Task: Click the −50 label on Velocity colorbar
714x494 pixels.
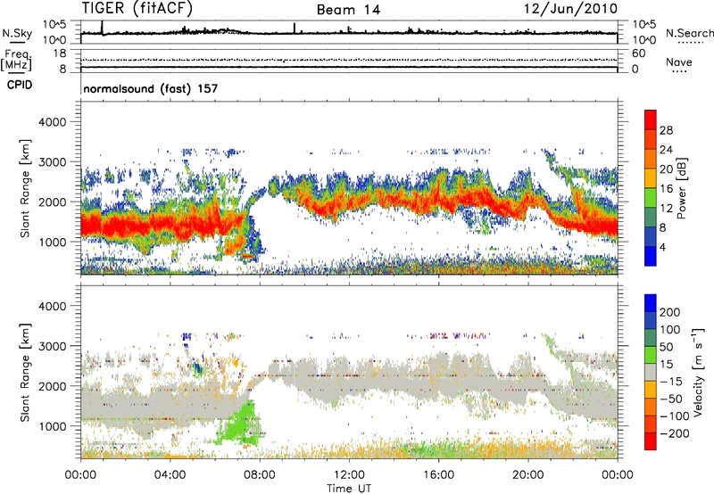Action: point(671,399)
